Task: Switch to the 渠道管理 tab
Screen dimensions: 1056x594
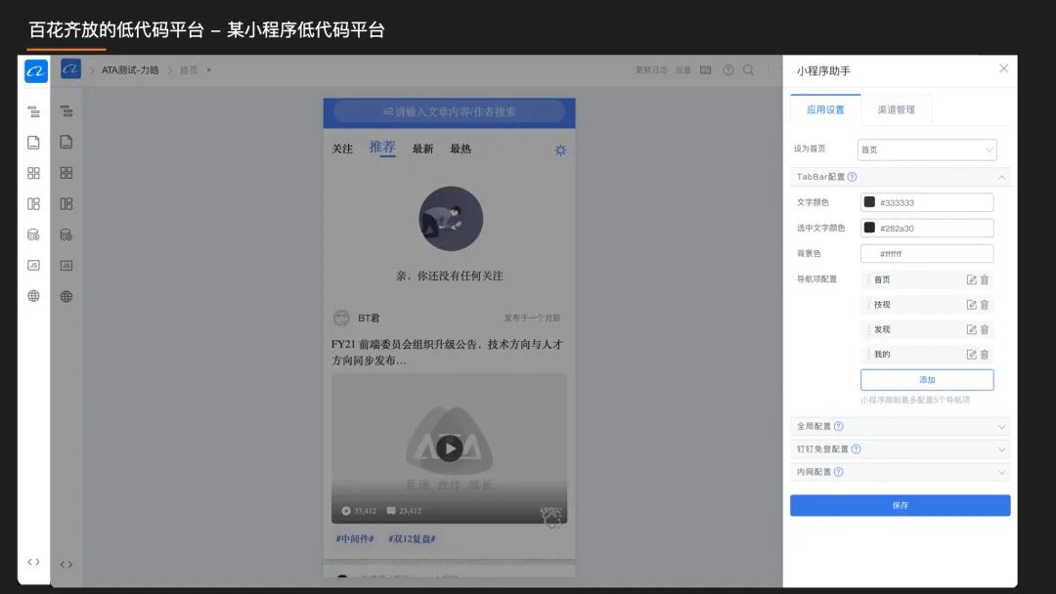Action: point(896,109)
